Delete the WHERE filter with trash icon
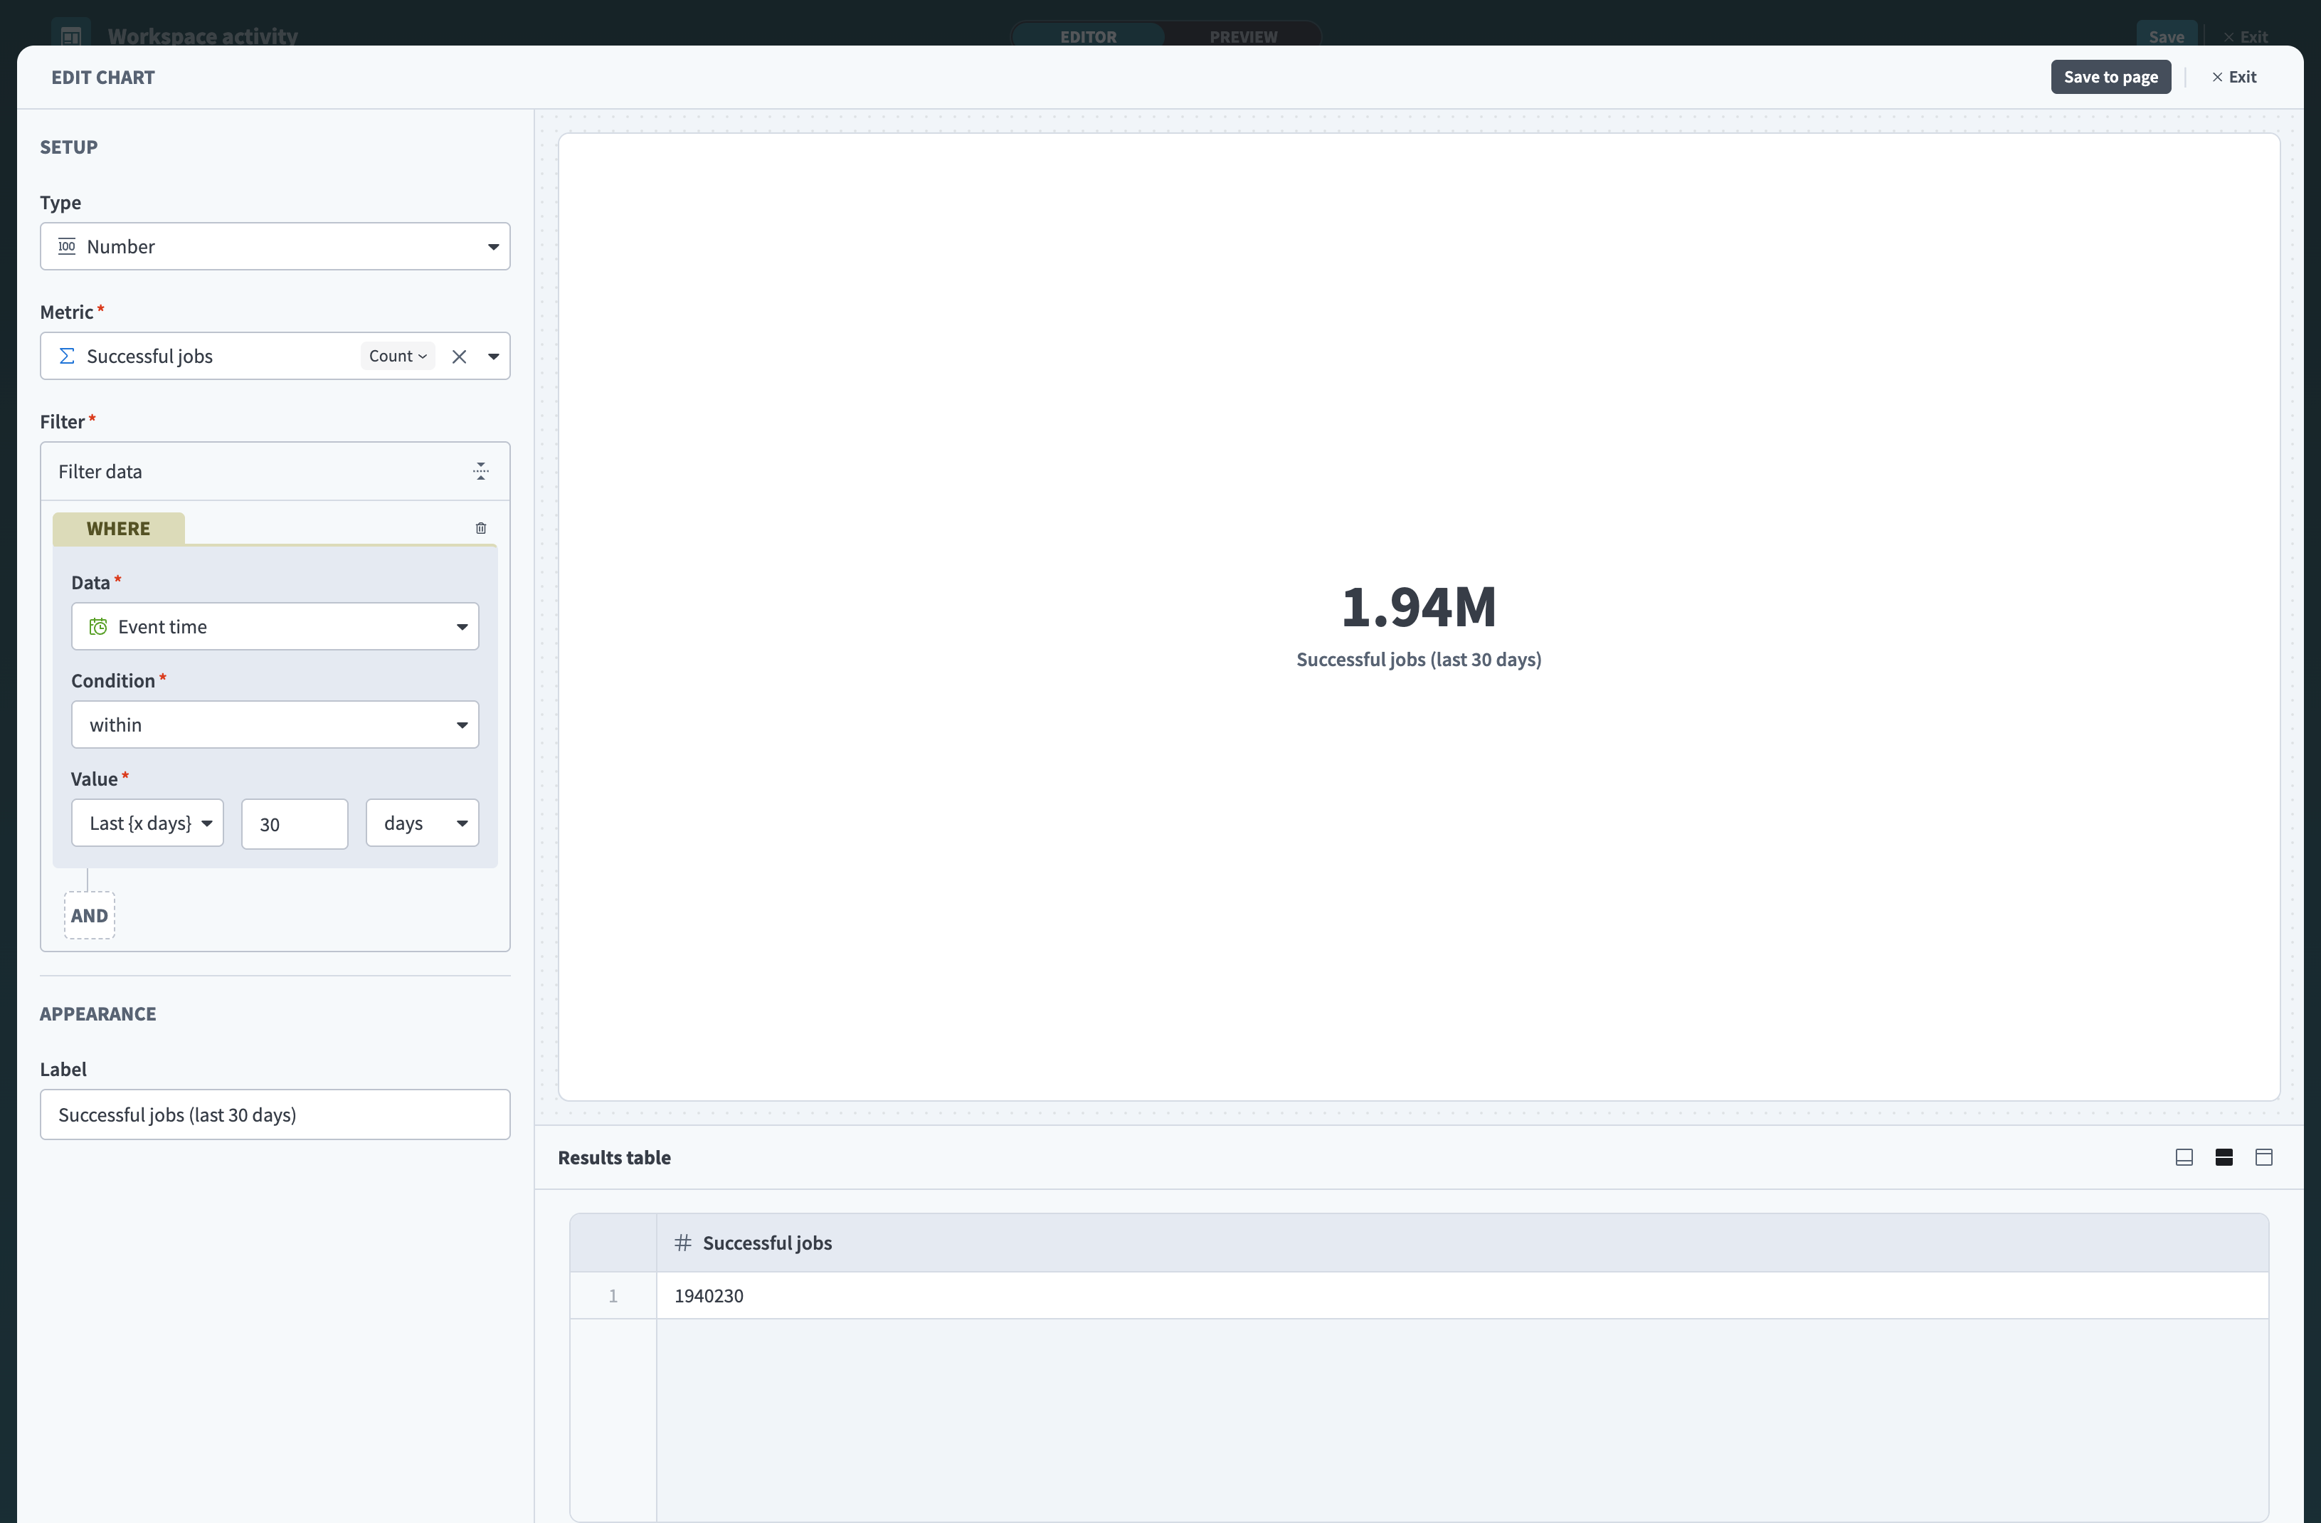Screen dimensions: 2321x1523 point(481,528)
